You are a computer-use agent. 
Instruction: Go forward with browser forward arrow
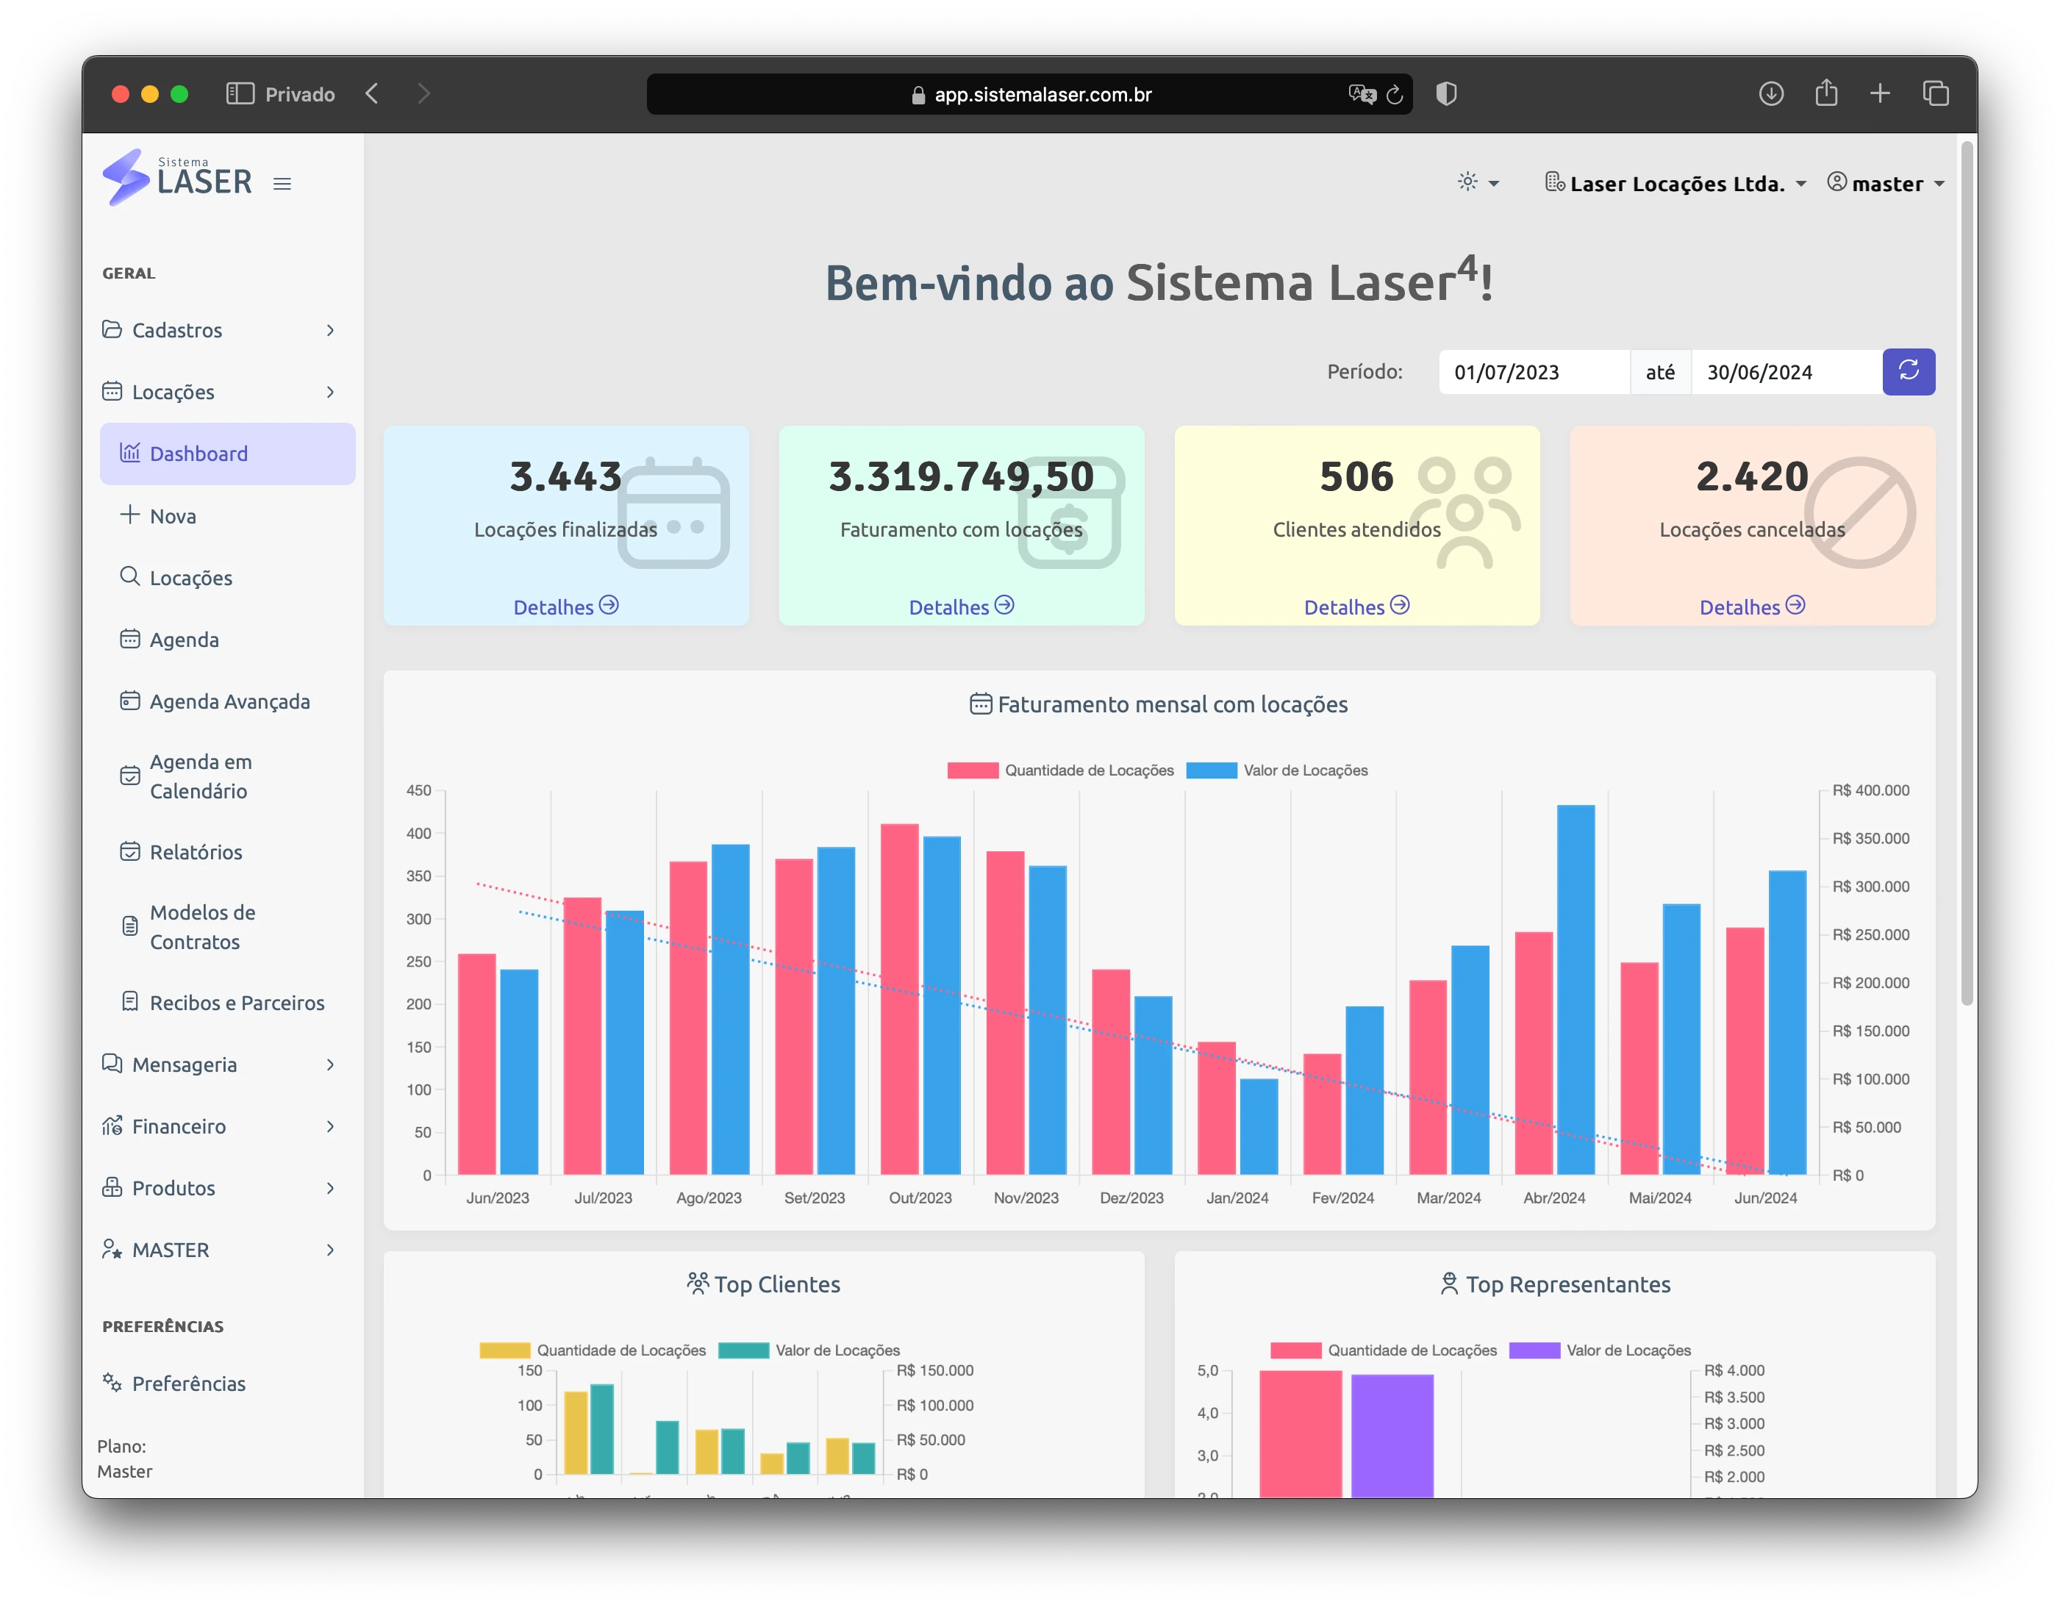[423, 93]
